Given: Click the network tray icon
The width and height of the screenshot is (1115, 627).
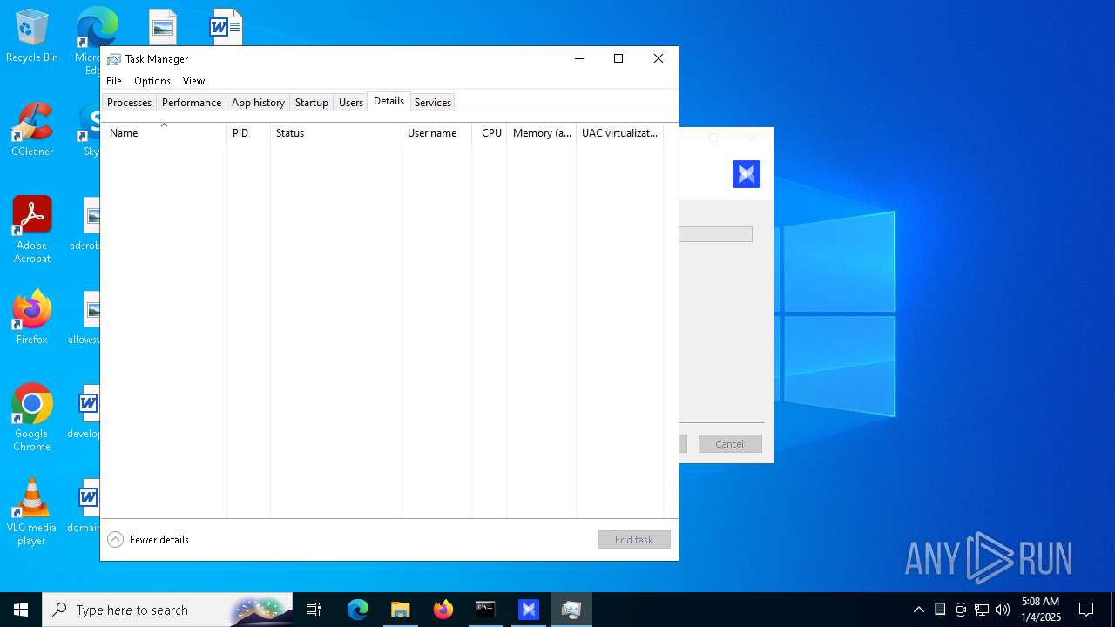Looking at the screenshot, I should pyautogui.click(x=982, y=610).
